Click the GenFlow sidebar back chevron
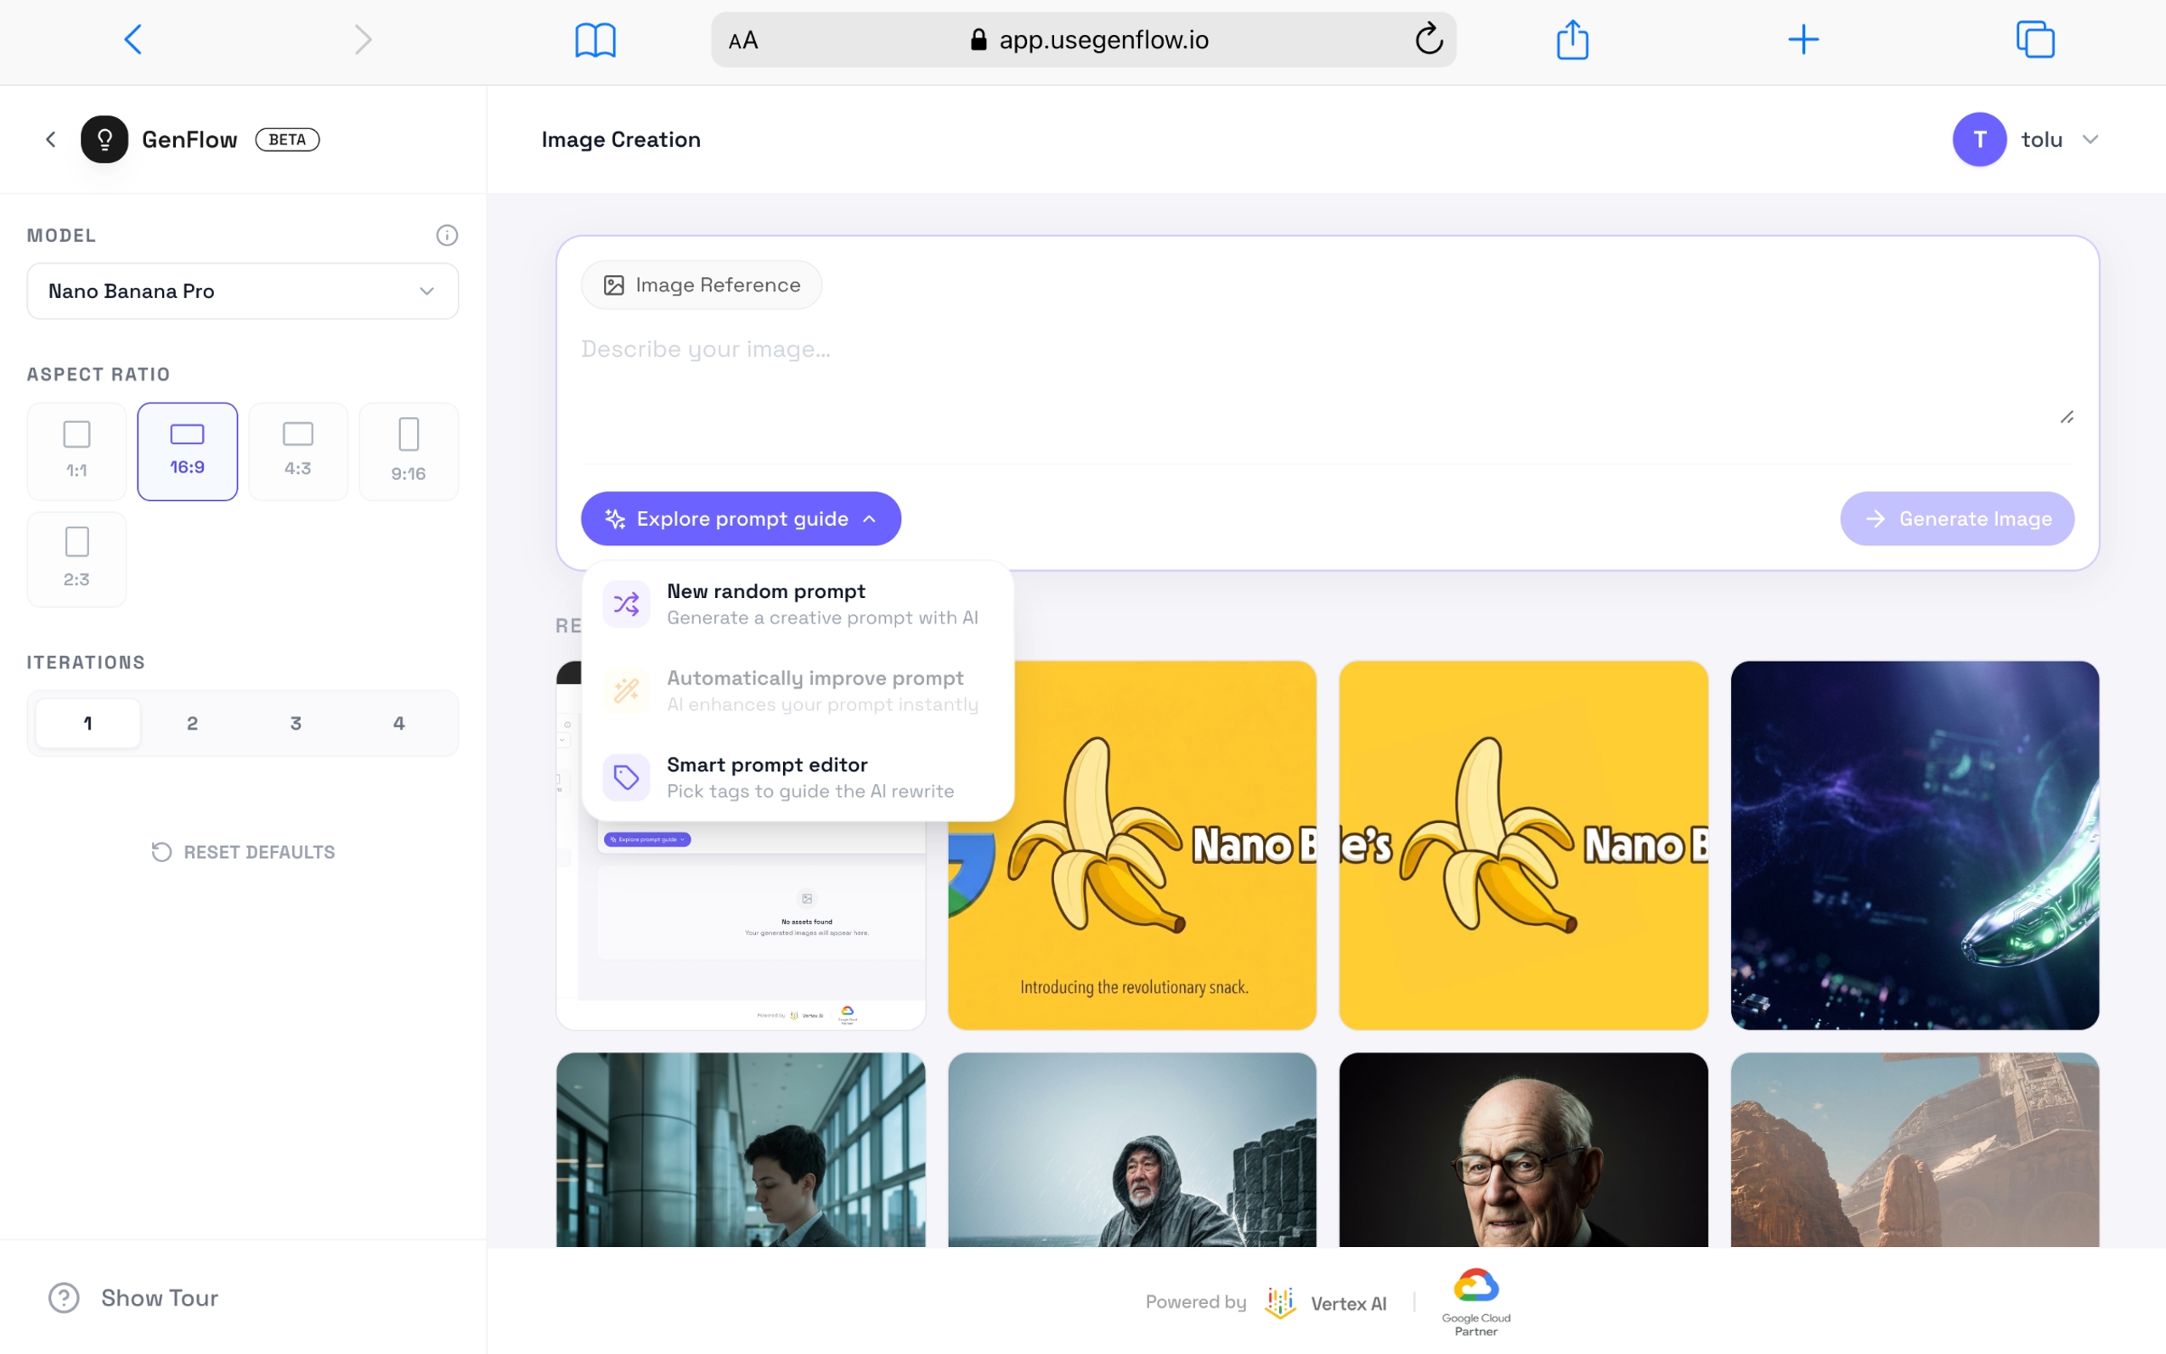The height and width of the screenshot is (1354, 2166). pyautogui.click(x=51, y=138)
